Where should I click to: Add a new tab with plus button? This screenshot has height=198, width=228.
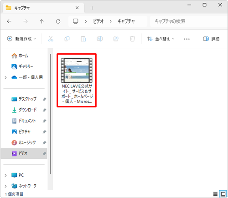coord(92,8)
